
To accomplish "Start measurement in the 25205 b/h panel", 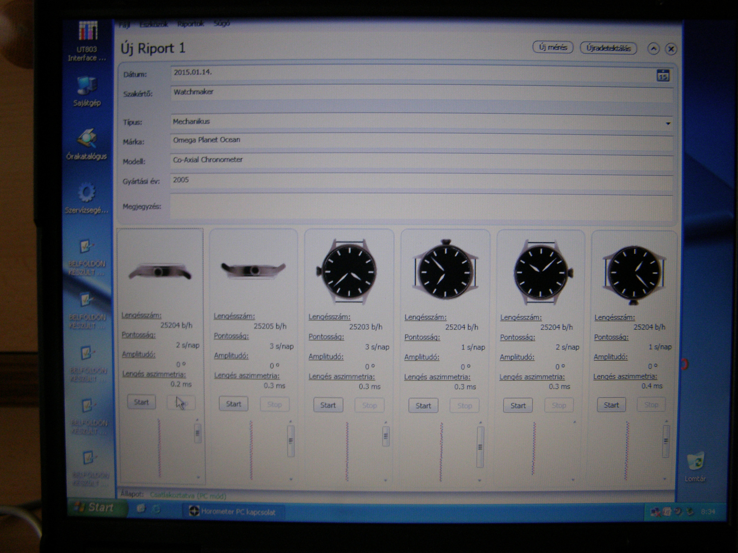I will tap(233, 404).
